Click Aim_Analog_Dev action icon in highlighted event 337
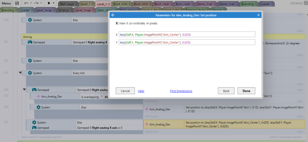Screen dimensions: 308x142 coord(147,125)
